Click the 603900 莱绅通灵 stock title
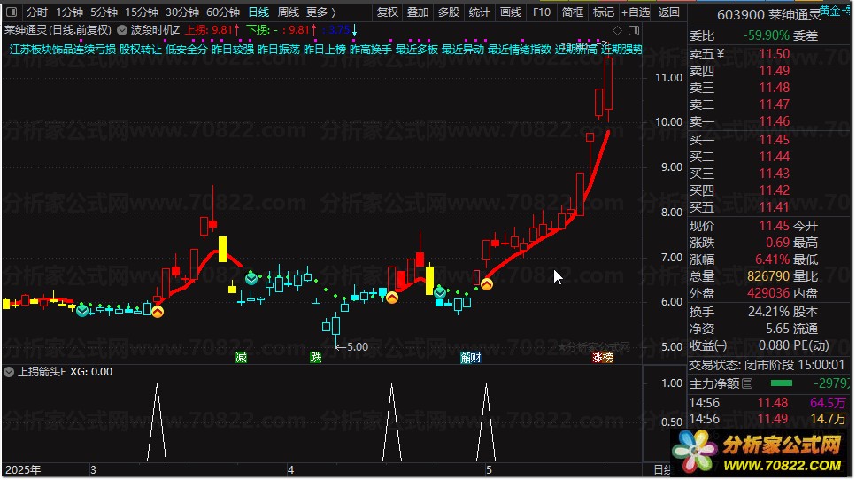Screen dimensions: 856x480 coord(768,15)
